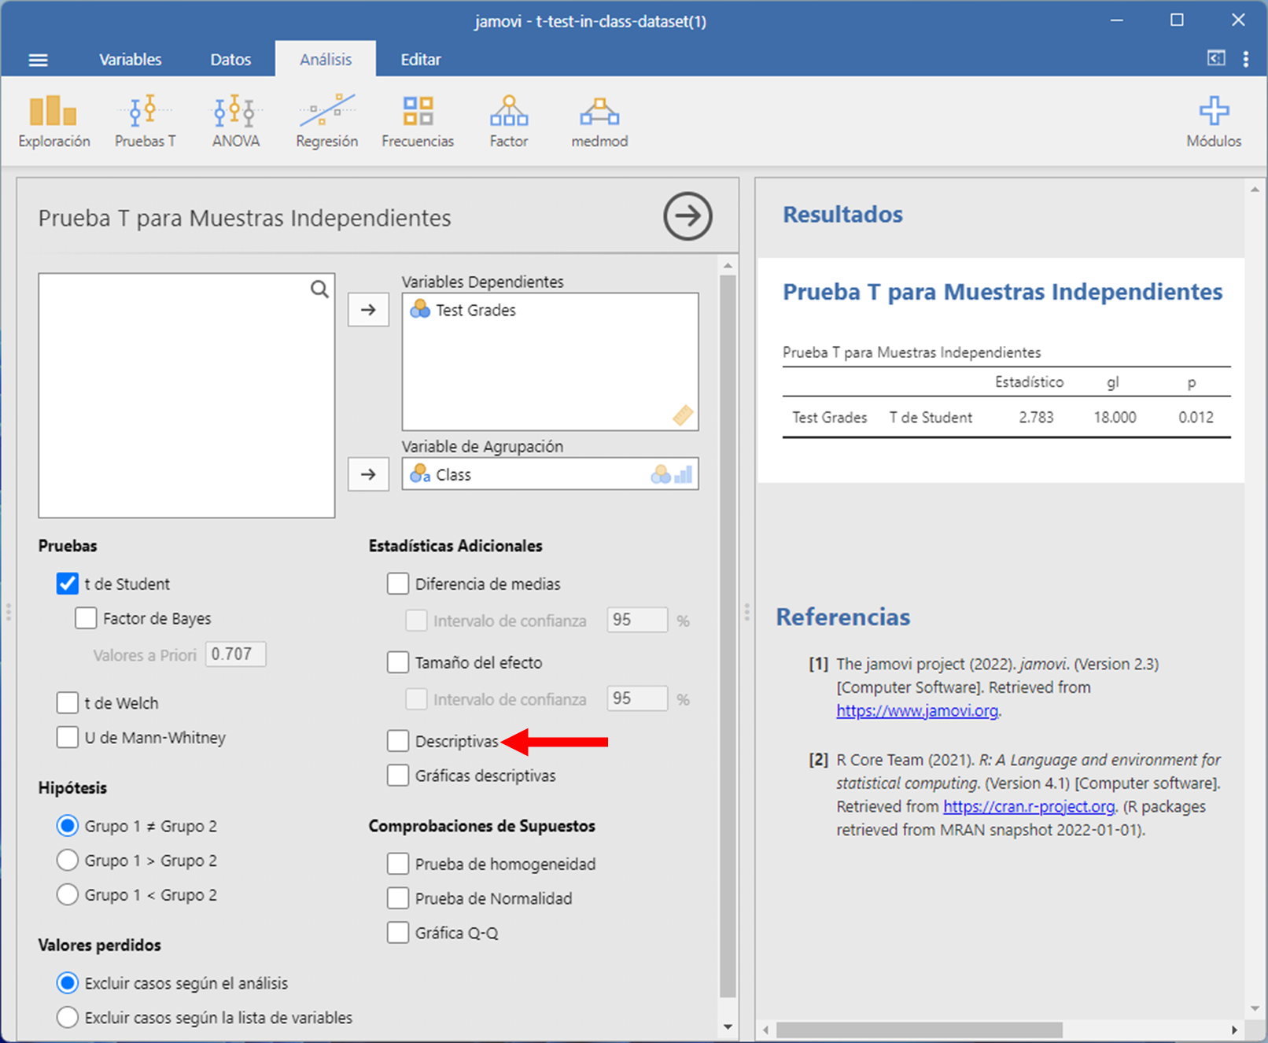Open the three-dot options menu
Image resolution: width=1268 pixels, height=1043 pixels.
[x=1245, y=60]
